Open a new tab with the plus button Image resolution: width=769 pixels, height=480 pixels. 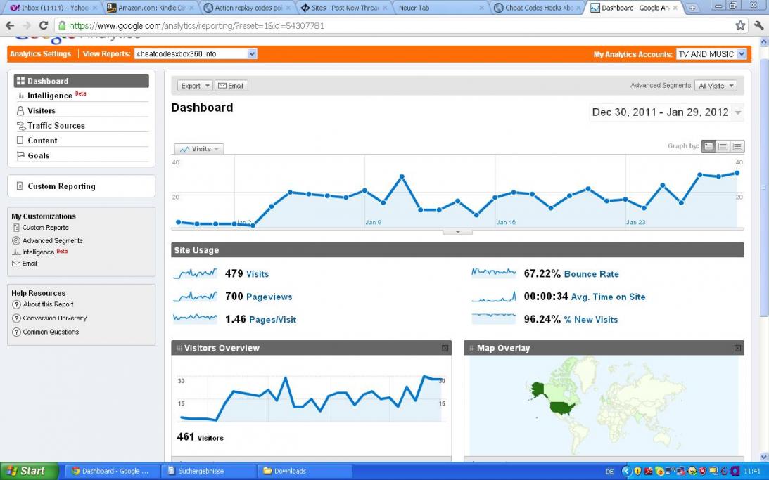(692, 8)
